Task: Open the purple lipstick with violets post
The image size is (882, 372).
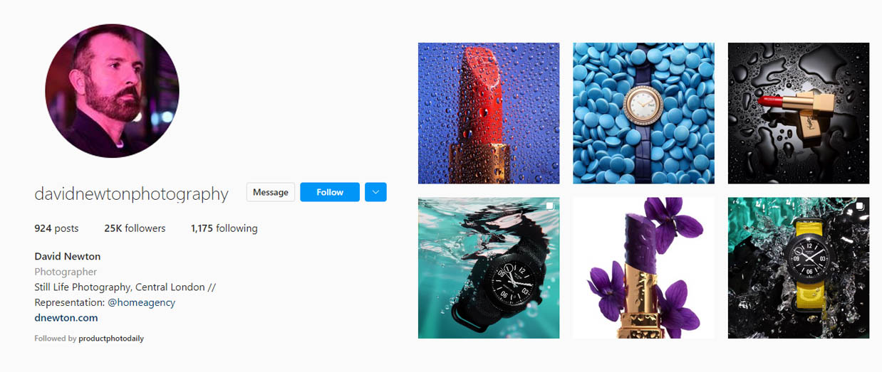Action: coord(643,267)
